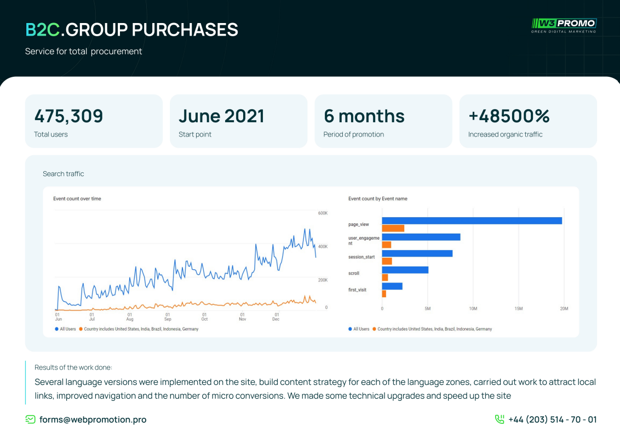
Task: Click orange Country legend dot under bar chart
Action: tap(375, 329)
